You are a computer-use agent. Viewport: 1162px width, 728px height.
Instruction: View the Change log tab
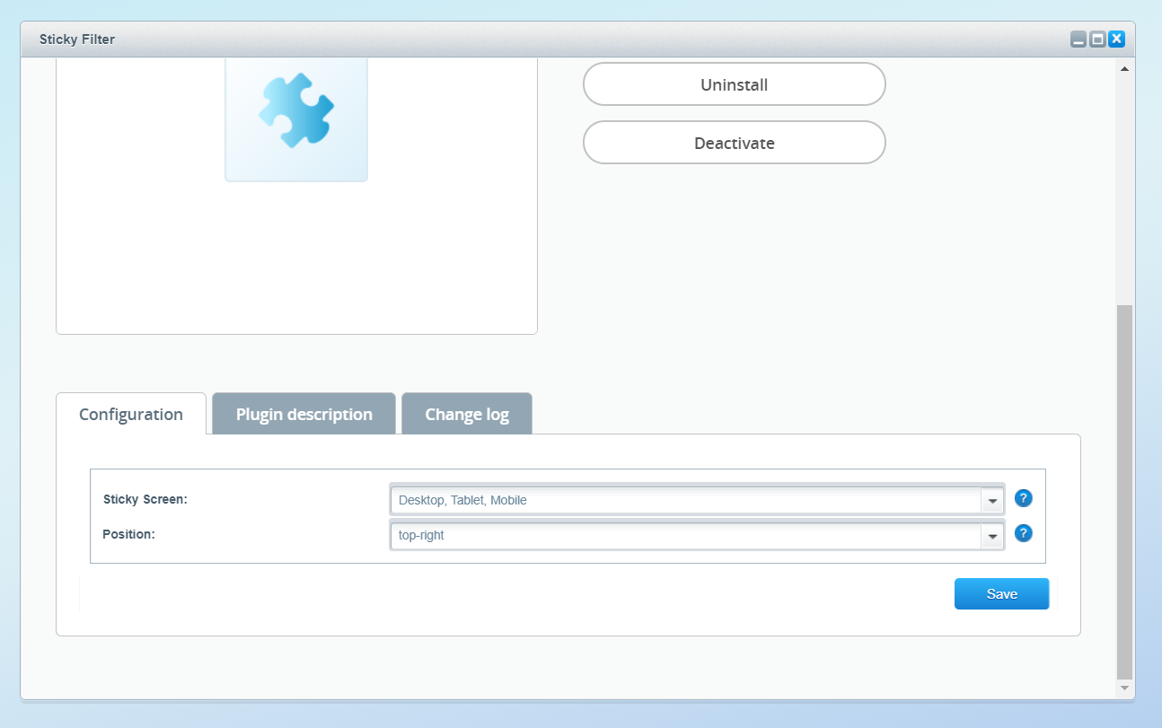click(467, 415)
